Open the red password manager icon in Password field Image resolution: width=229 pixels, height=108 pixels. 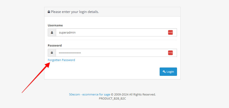pyautogui.click(x=170, y=53)
